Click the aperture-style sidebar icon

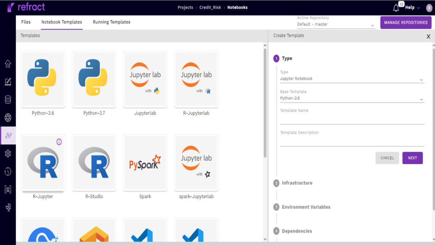(8, 117)
